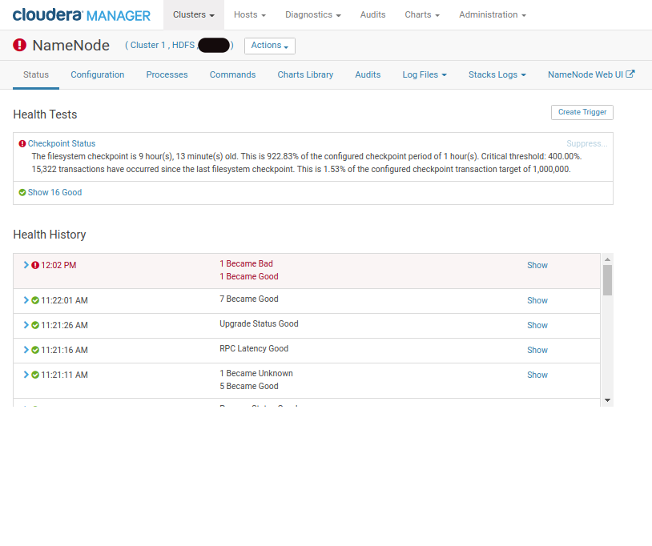
Task: Switch to the Processes tab
Action: click(x=167, y=74)
